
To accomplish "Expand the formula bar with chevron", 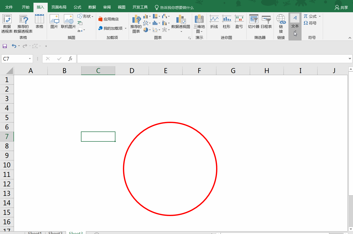I will [350, 59].
